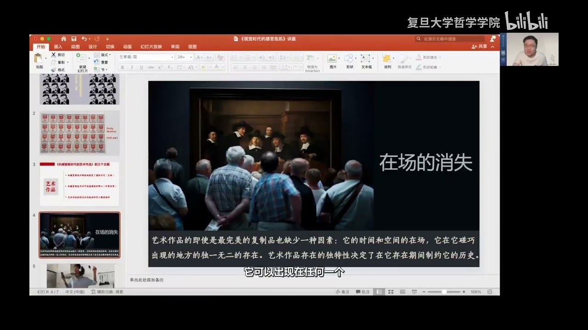The image size is (588, 330).
Task: Click the Paste (粘贴) clipboard icon
Action: 39,58
